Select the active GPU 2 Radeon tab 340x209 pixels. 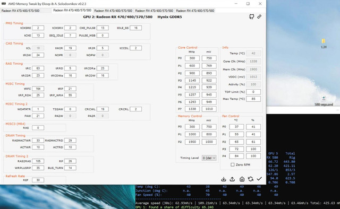coord(72,10)
